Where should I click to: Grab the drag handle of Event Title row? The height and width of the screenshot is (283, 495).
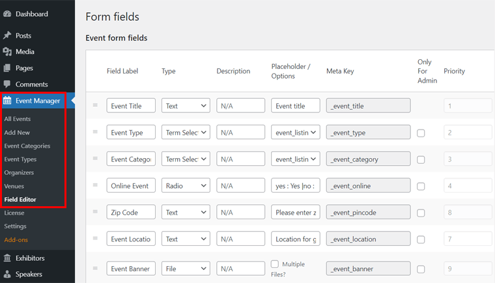coord(95,105)
